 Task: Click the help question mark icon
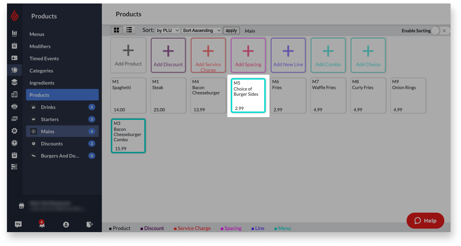[x=14, y=143]
